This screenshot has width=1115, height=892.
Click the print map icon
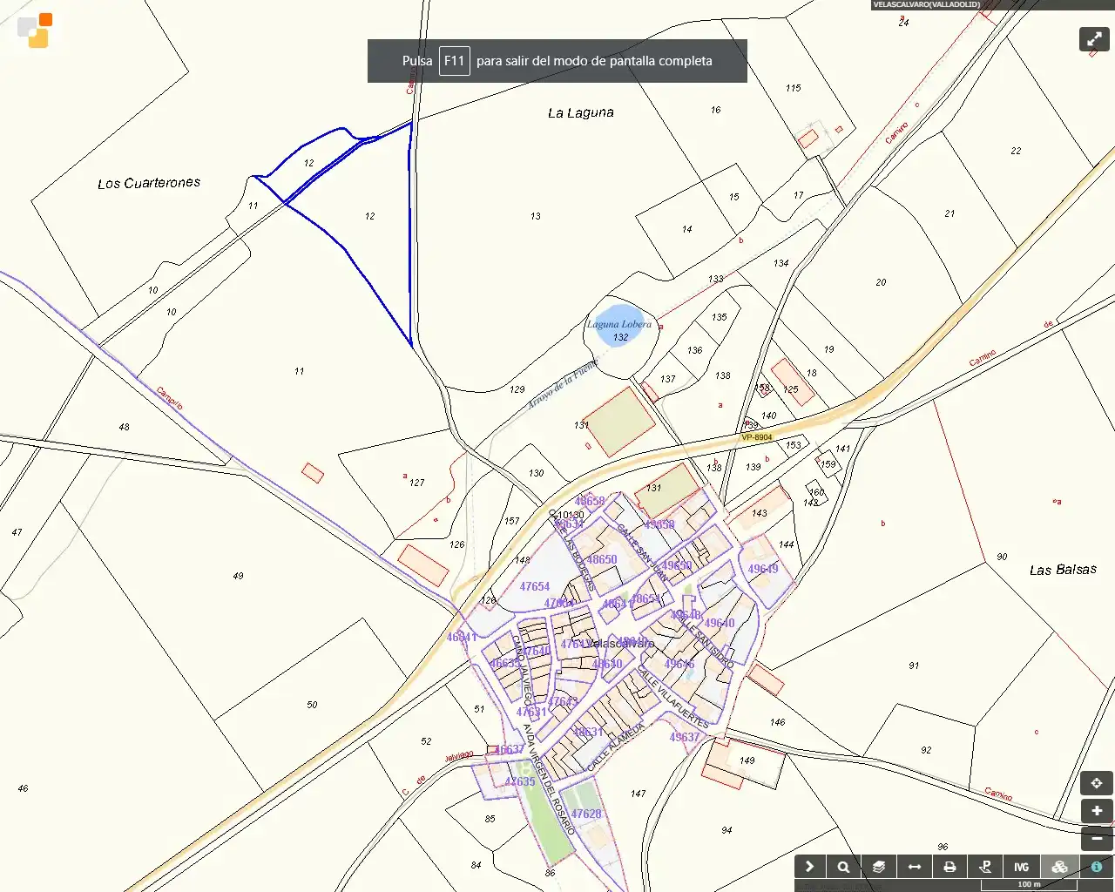950,867
